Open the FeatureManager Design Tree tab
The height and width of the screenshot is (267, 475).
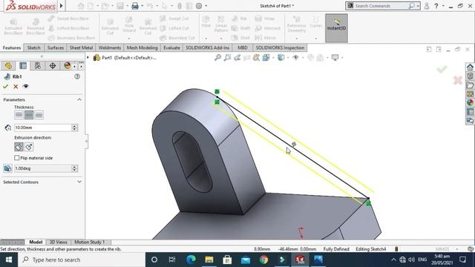[x=8, y=66]
